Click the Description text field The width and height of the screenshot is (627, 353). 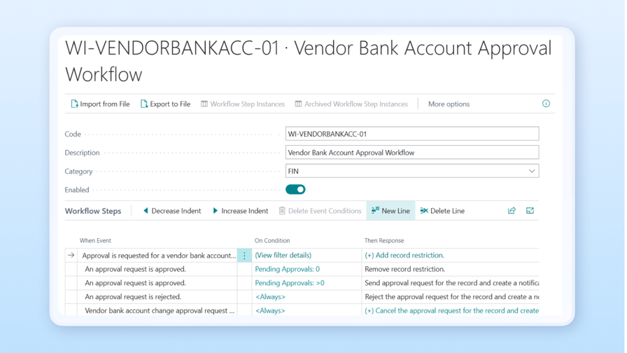(411, 153)
